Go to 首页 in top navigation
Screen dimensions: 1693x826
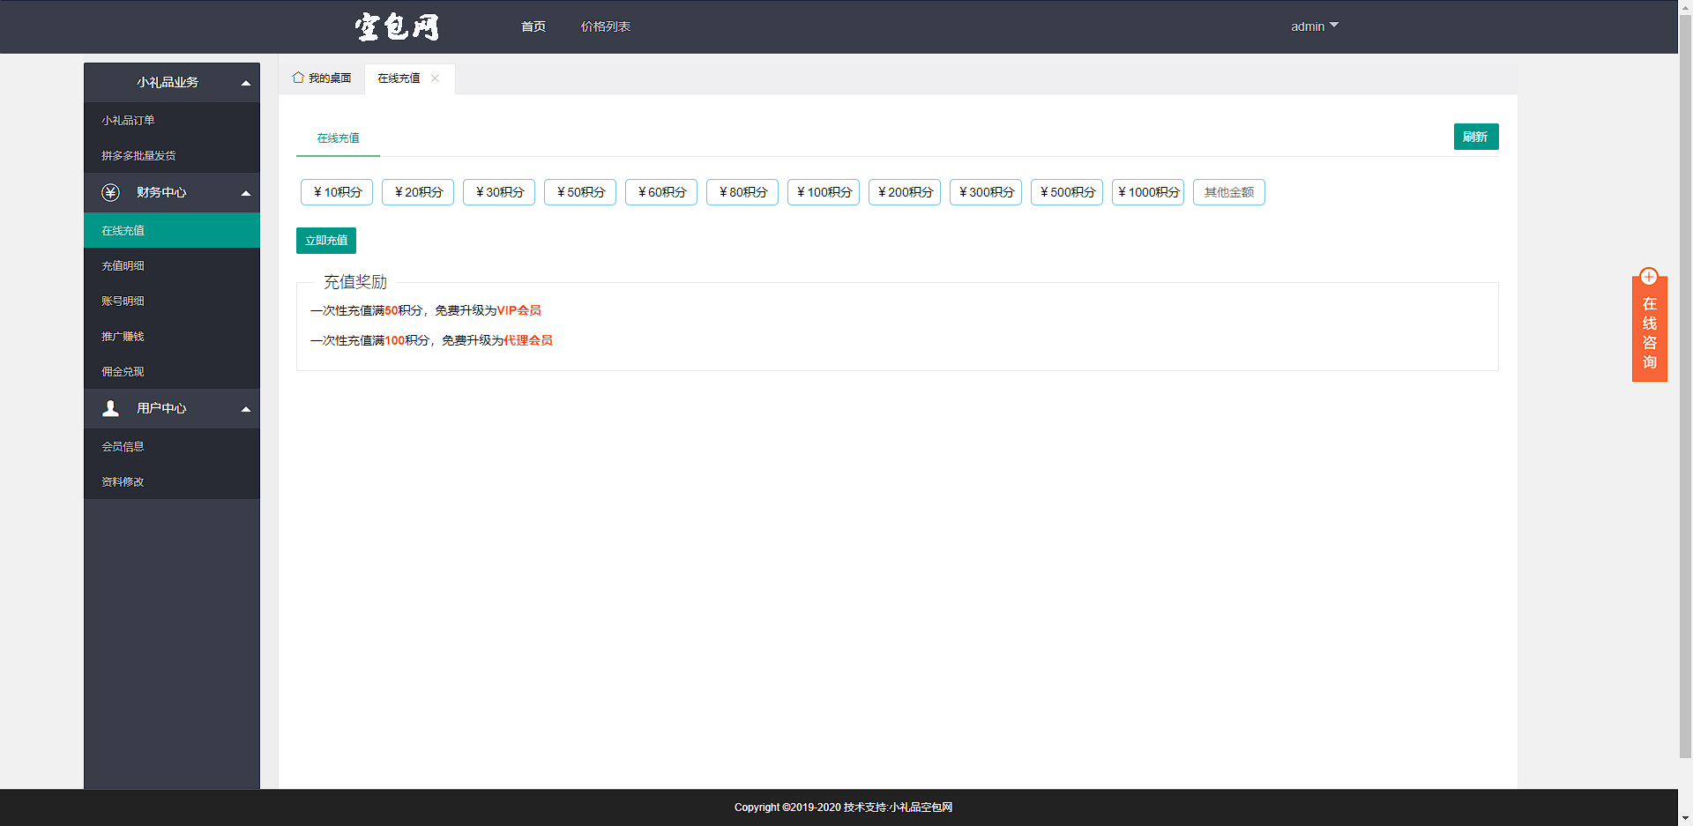(533, 26)
